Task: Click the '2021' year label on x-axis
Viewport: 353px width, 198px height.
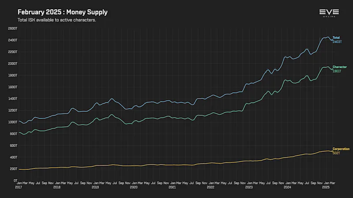Action: pos(172,187)
